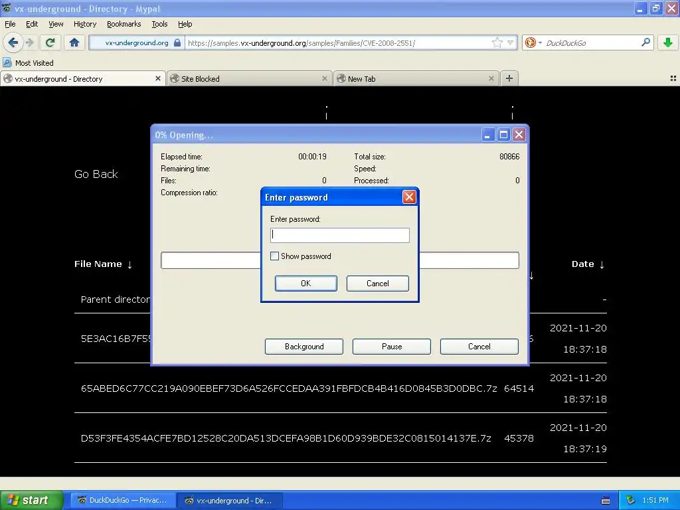Minimize the 0% Opening window
This screenshot has height=510, width=680.
[x=488, y=135]
